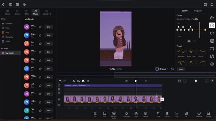Apply FX star tool to clip
The image size is (216, 121).
(95, 114)
